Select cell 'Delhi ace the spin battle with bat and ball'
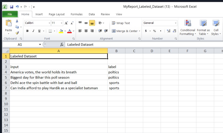 (x=58, y=83)
